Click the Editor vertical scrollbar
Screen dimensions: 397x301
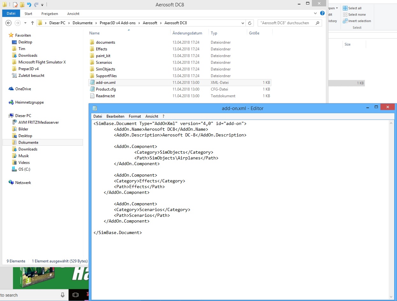tap(392, 210)
